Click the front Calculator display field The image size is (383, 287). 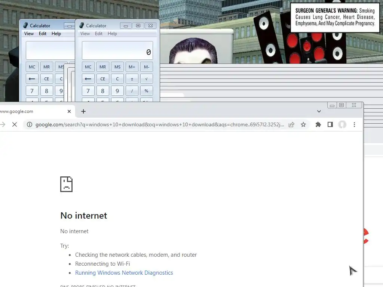[x=117, y=50]
